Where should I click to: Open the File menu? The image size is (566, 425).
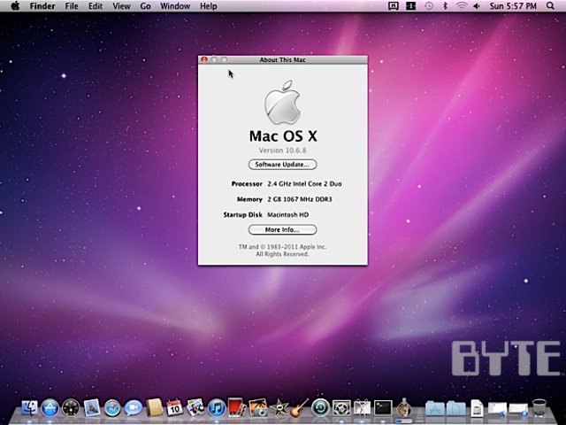(x=72, y=6)
